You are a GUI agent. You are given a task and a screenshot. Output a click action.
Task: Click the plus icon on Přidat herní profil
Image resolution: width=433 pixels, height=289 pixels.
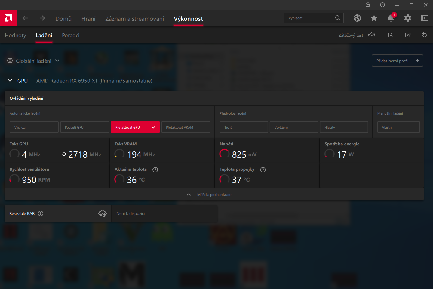(x=417, y=61)
